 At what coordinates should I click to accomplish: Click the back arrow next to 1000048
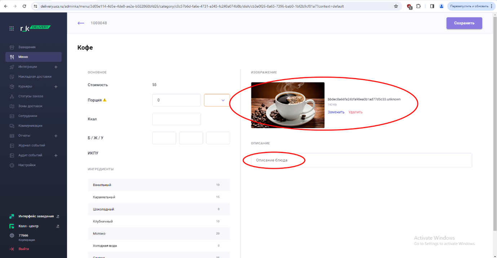point(81,23)
